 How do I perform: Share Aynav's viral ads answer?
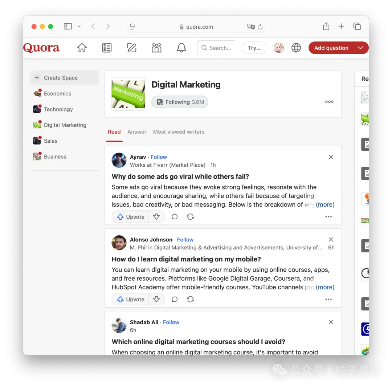point(191,217)
